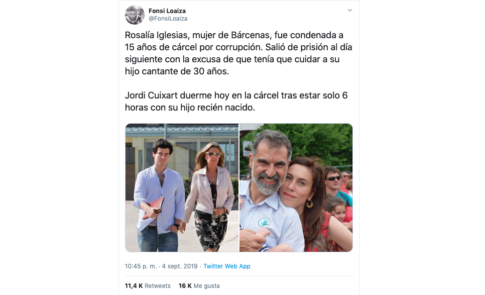This screenshot has height=295, width=485.
Task: Open right photo of the smiling couple
Action: coord(296,187)
